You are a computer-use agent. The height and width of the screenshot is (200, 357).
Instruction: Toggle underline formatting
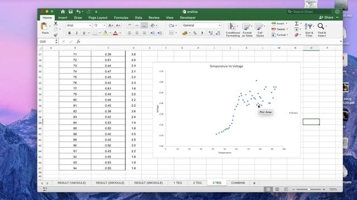(84, 33)
